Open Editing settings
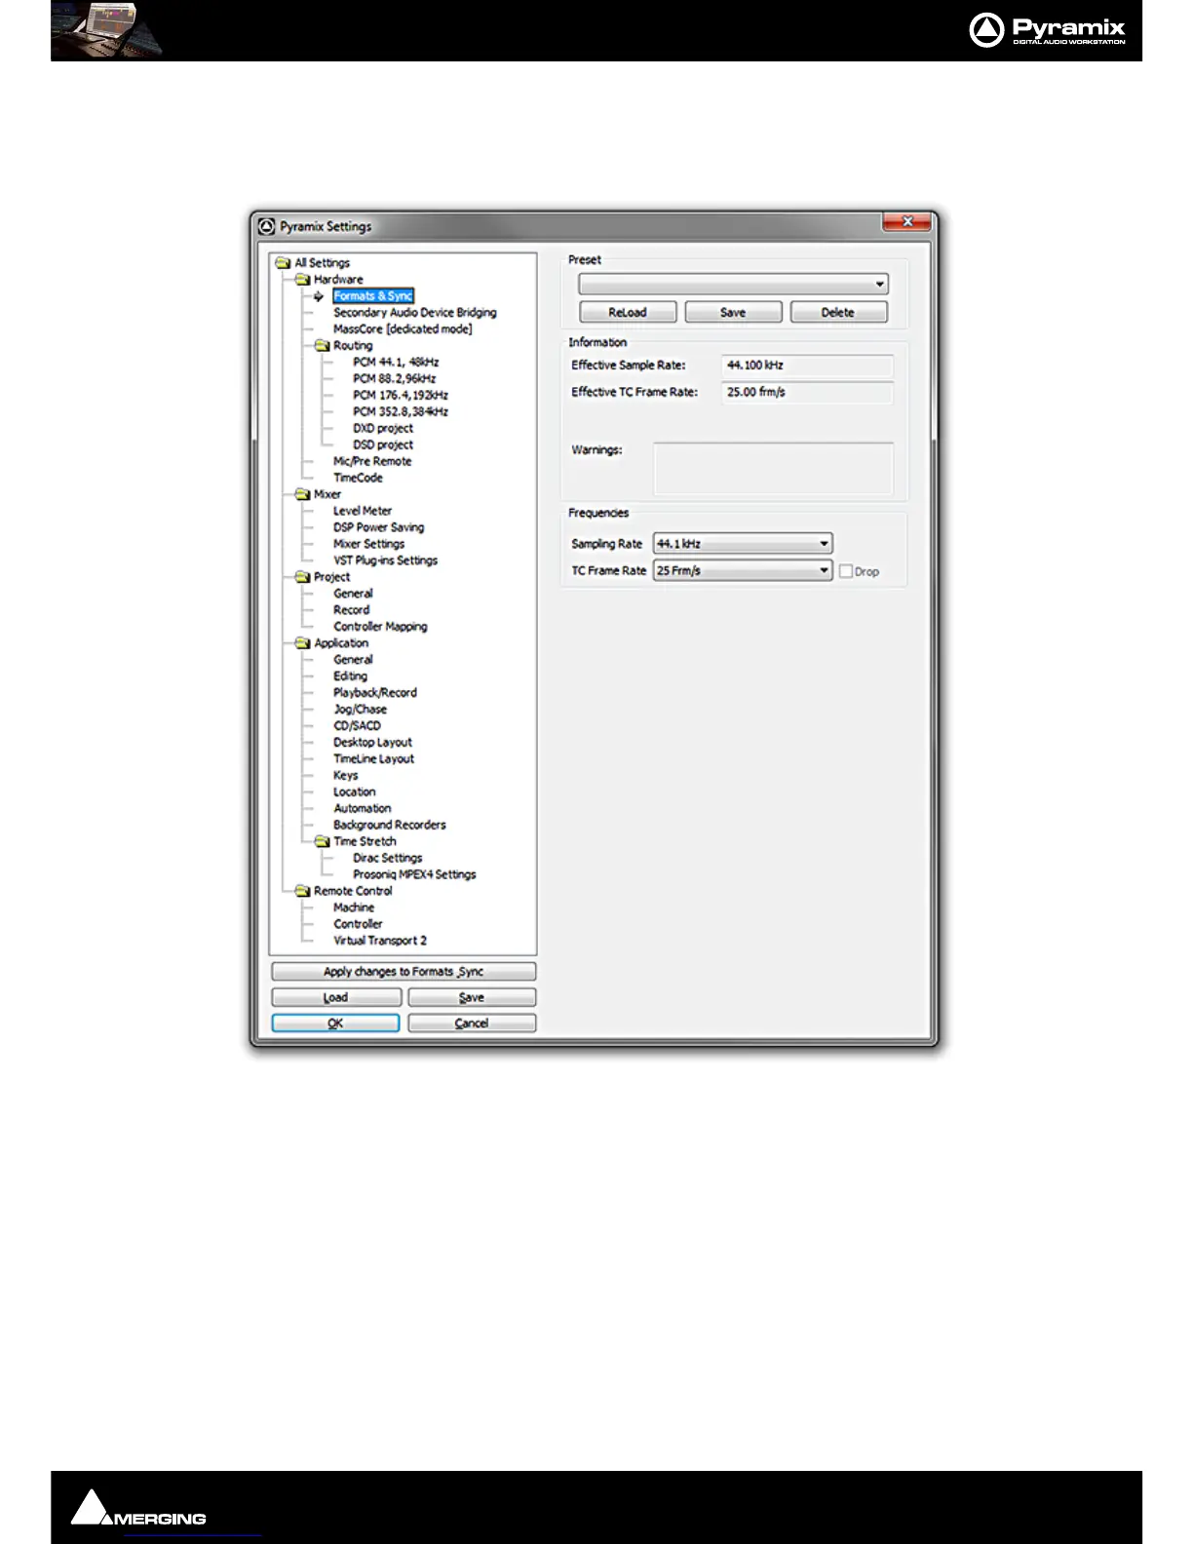Image resolution: width=1193 pixels, height=1544 pixels. (x=350, y=677)
